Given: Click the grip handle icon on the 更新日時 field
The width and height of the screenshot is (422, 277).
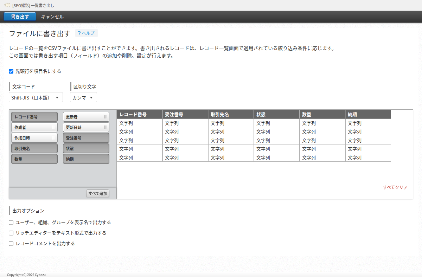Looking at the screenshot, I should (x=105, y=127).
